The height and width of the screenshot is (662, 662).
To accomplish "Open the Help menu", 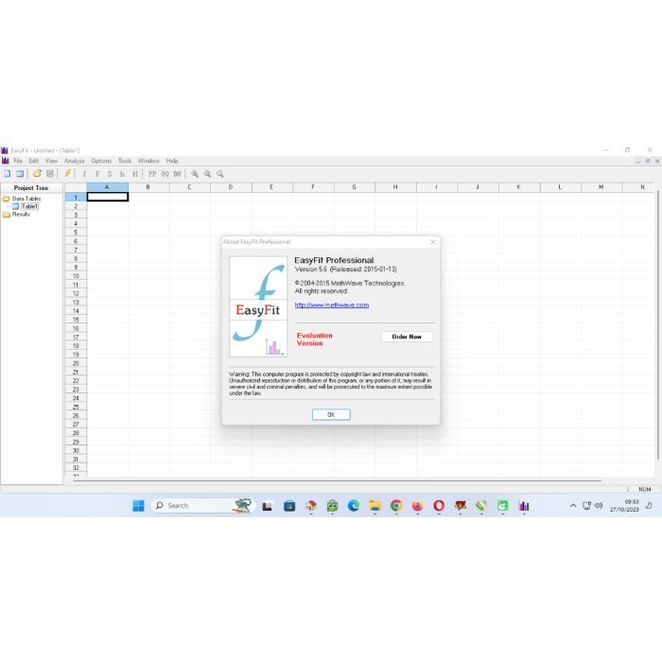I will pyautogui.click(x=172, y=161).
